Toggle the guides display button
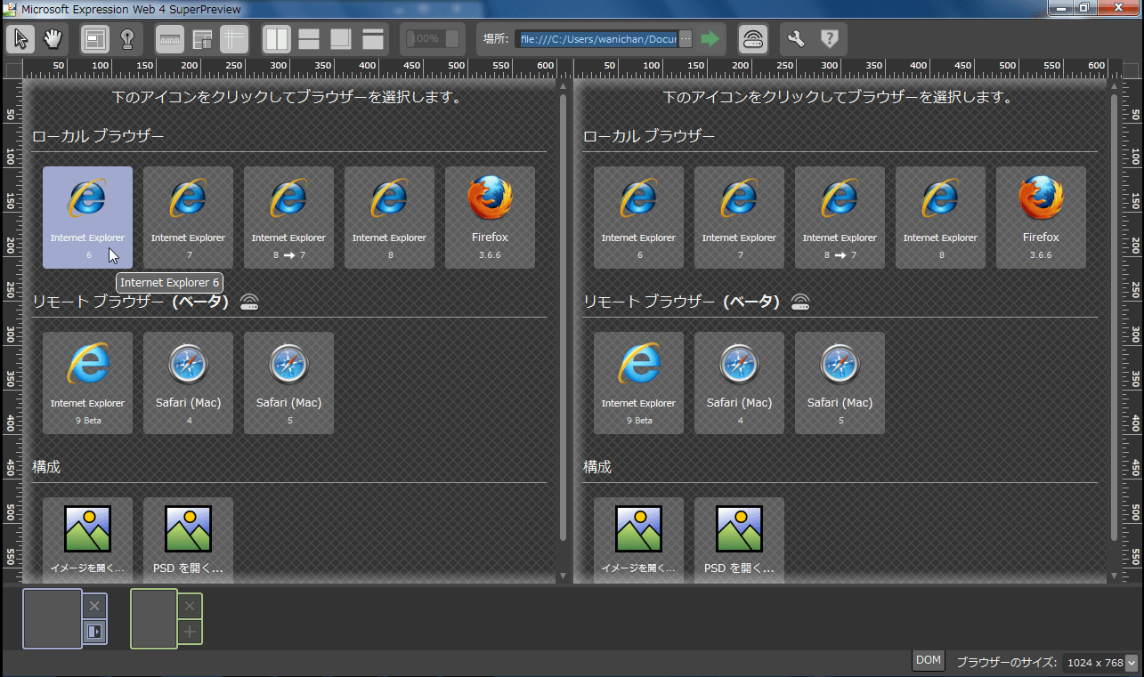The height and width of the screenshot is (677, 1144). tap(234, 39)
